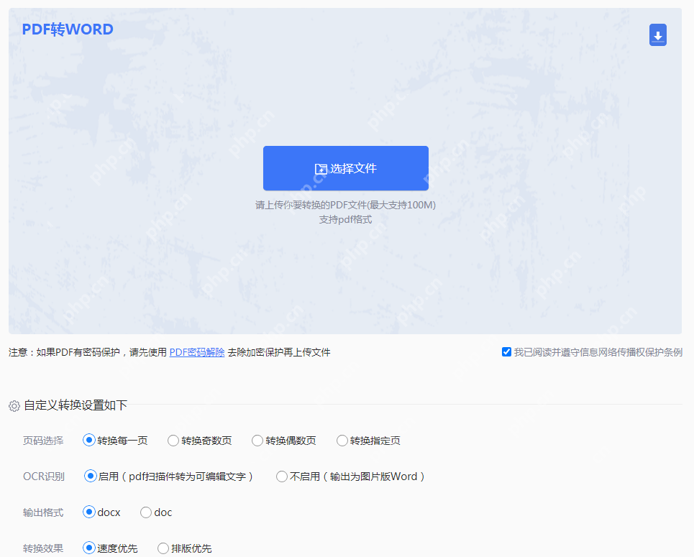Toggle the 我已阅读并遵守 agreement checkbox
Viewport: 694px width, 557px height.
pyautogui.click(x=506, y=351)
